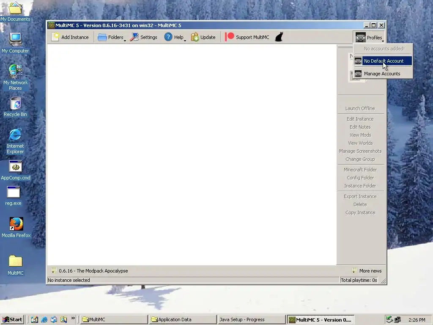433x325 pixels.
Task: Open Settings from the toolbar
Action: tap(144, 37)
